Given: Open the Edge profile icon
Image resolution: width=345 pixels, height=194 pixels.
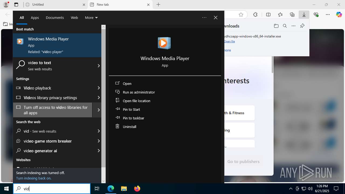Looking at the screenshot, I should pos(6,5).
